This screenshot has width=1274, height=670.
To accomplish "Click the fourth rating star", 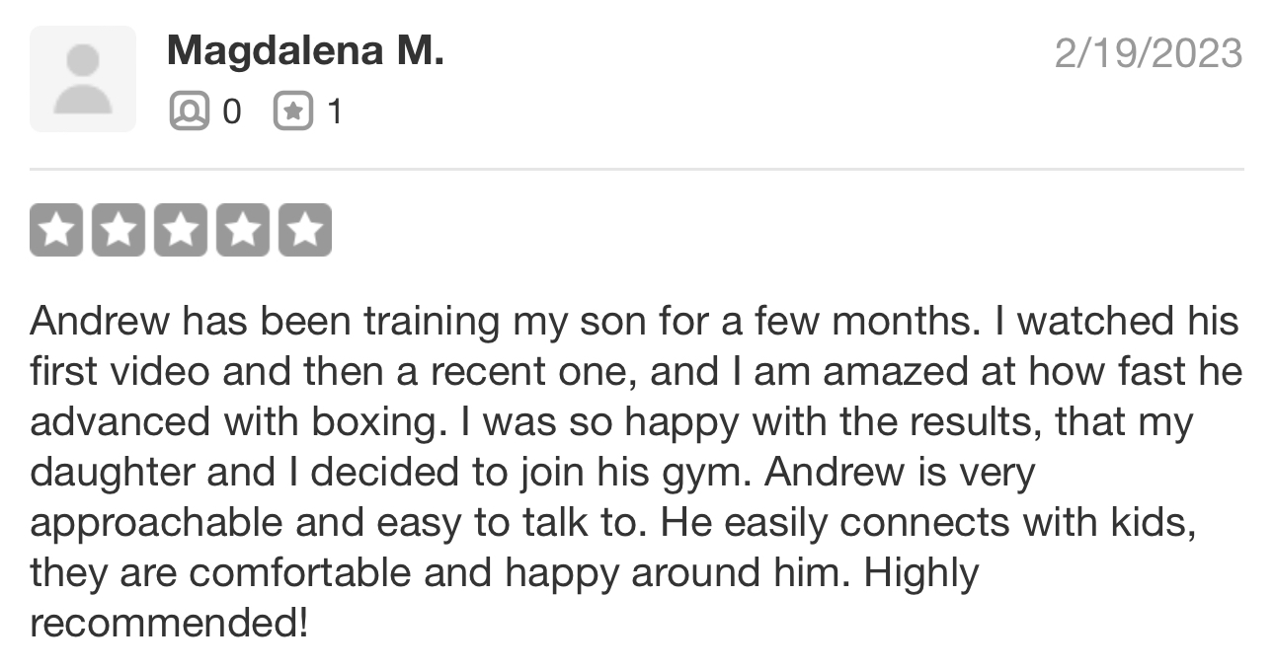I will point(243,230).
